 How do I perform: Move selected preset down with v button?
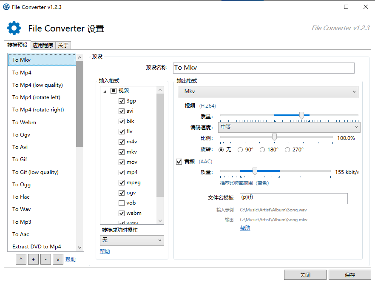pyautogui.click(x=58, y=259)
